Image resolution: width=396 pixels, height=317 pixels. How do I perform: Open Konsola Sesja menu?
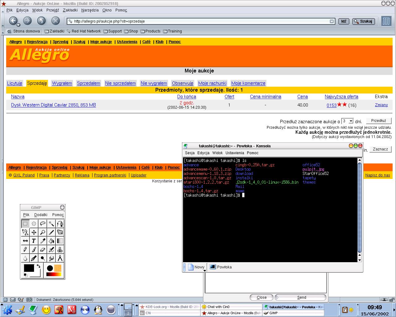click(190, 153)
